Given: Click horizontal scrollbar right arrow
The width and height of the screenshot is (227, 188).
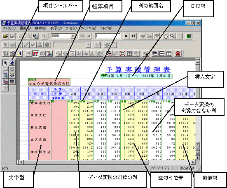Looking at the screenshot, I should [193, 162].
